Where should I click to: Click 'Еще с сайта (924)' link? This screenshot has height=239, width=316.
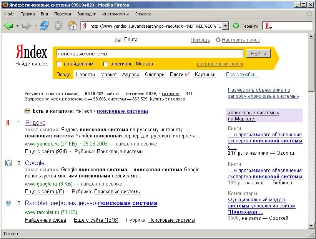tap(46, 152)
